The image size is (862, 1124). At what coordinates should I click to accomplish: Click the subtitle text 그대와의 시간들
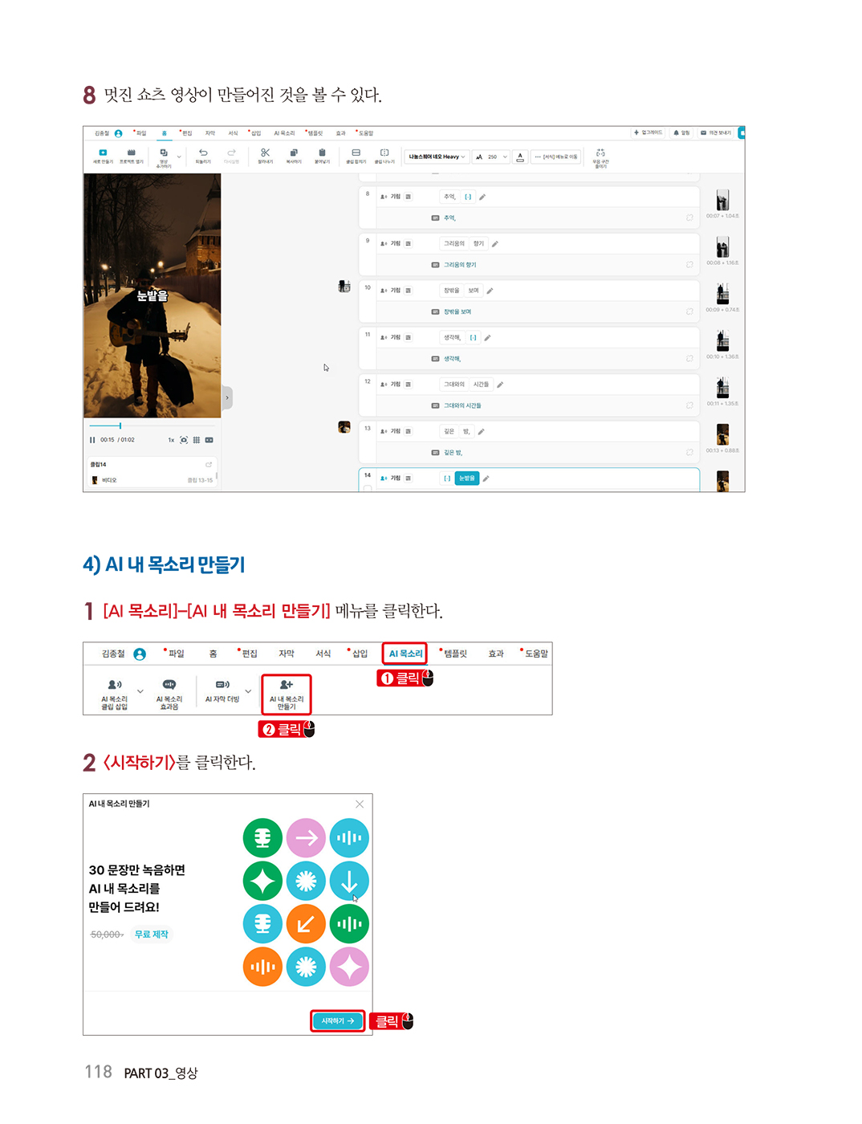[462, 405]
